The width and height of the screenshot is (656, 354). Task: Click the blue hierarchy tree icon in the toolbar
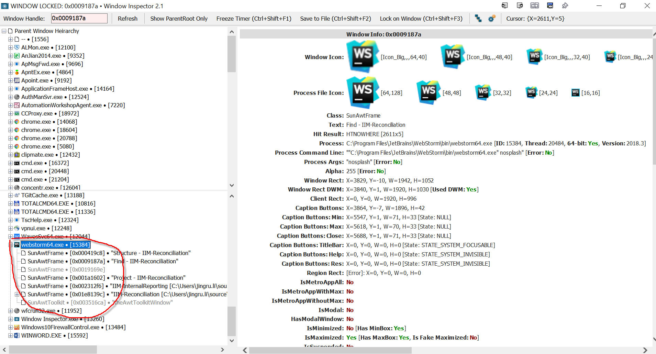(478, 19)
